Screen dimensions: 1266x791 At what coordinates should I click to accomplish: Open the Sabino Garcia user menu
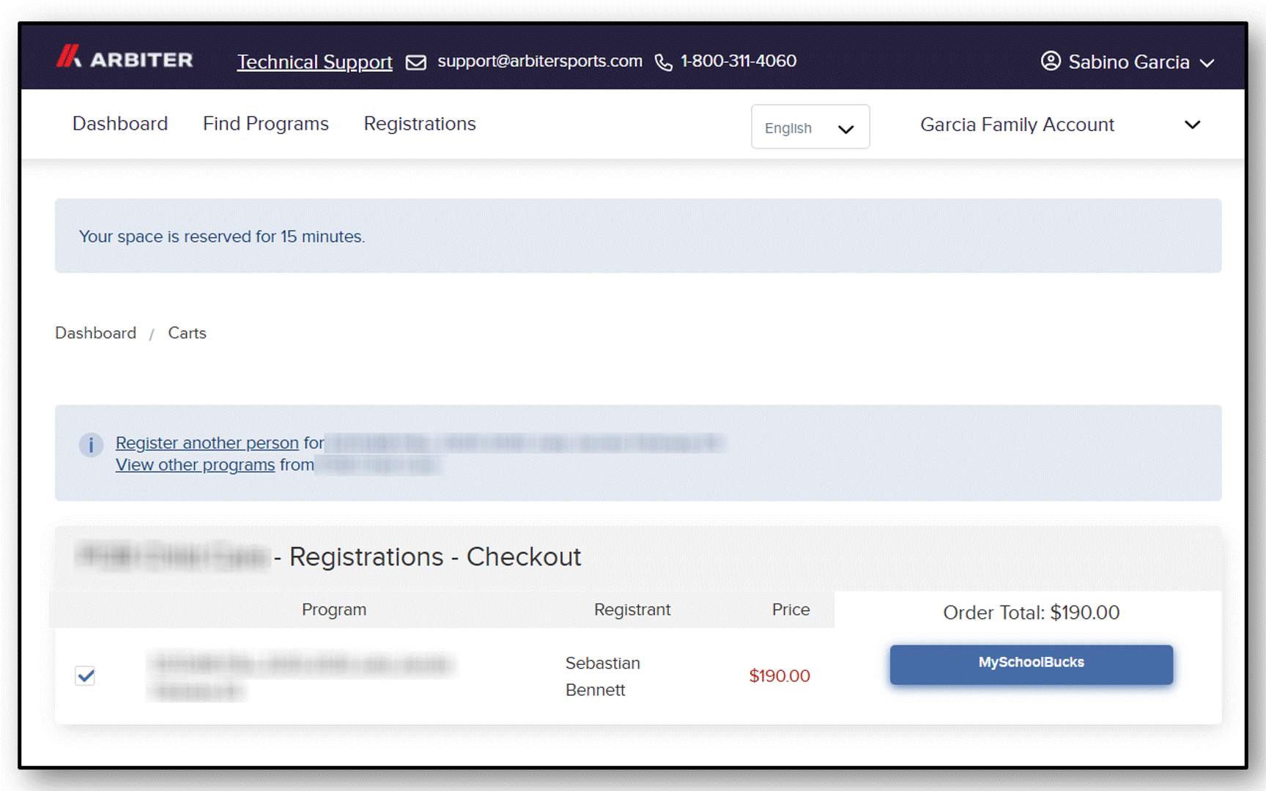click(1128, 62)
